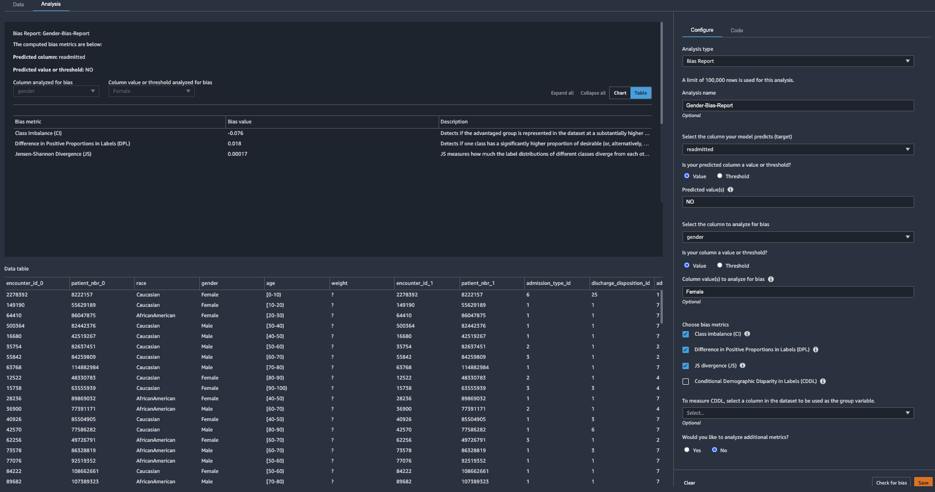Open the Analysis type dropdown

click(797, 61)
